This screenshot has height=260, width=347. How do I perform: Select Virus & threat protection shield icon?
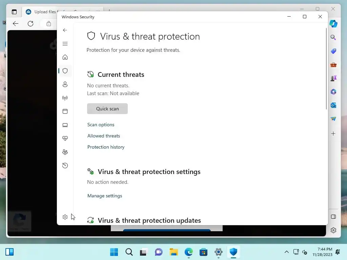click(65, 71)
